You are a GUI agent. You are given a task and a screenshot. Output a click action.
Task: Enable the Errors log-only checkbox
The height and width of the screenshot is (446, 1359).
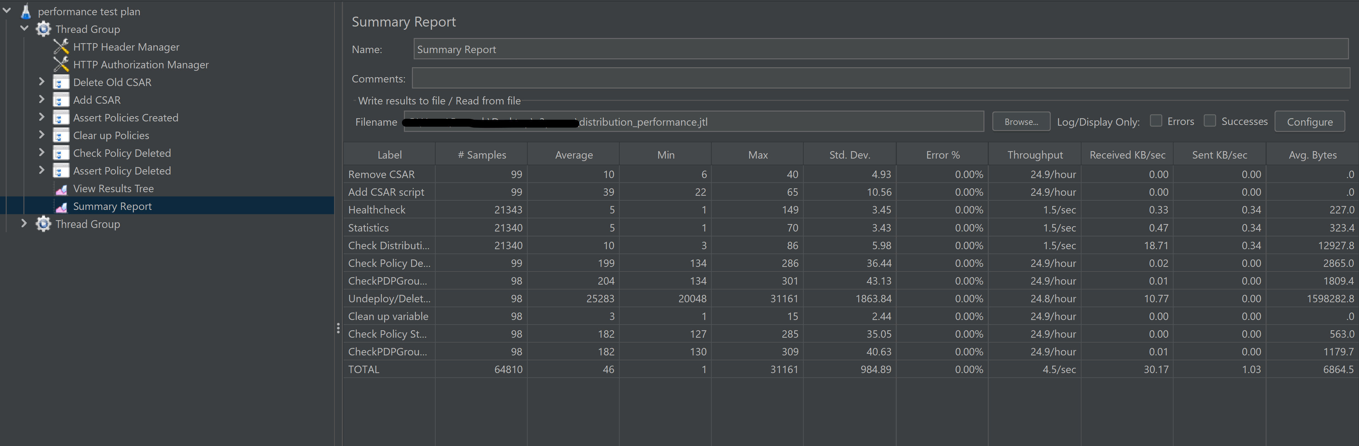1156,121
